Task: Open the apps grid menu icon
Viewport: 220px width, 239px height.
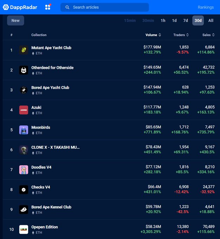Action: click(x=48, y=7)
